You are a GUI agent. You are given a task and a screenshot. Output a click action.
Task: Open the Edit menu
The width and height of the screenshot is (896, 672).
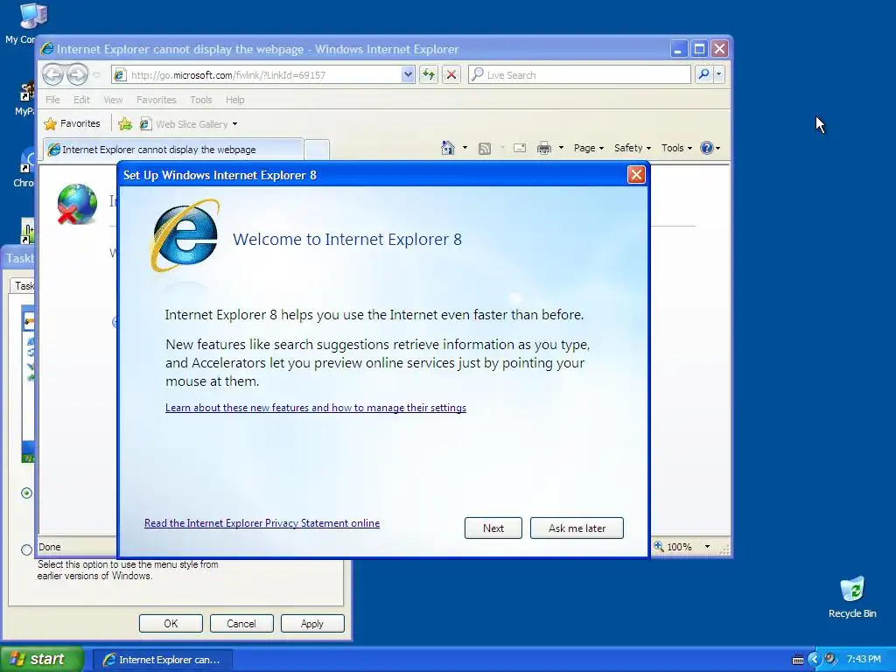pos(81,100)
